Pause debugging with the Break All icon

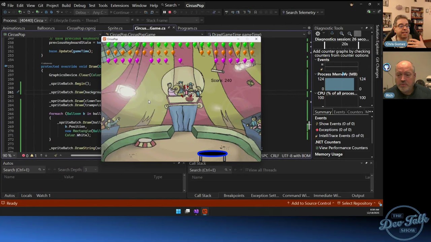pos(164,12)
